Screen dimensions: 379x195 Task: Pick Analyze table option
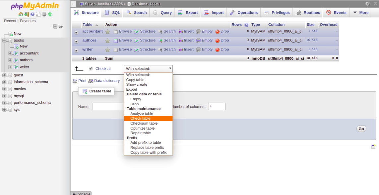pyautogui.click(x=148, y=114)
